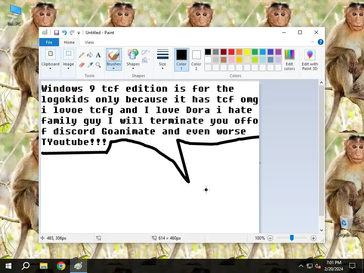The width and height of the screenshot is (364, 273).
Task: Open the network icon in system tray
Action: pyautogui.click(x=310, y=266)
